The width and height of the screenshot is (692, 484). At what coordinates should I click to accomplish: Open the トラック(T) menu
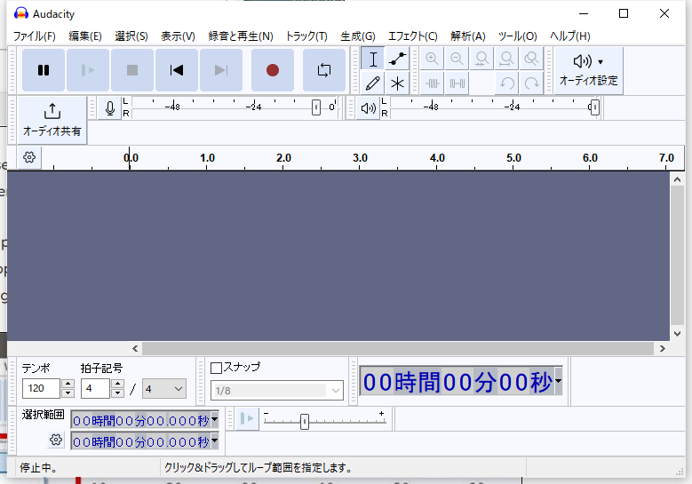(x=306, y=36)
